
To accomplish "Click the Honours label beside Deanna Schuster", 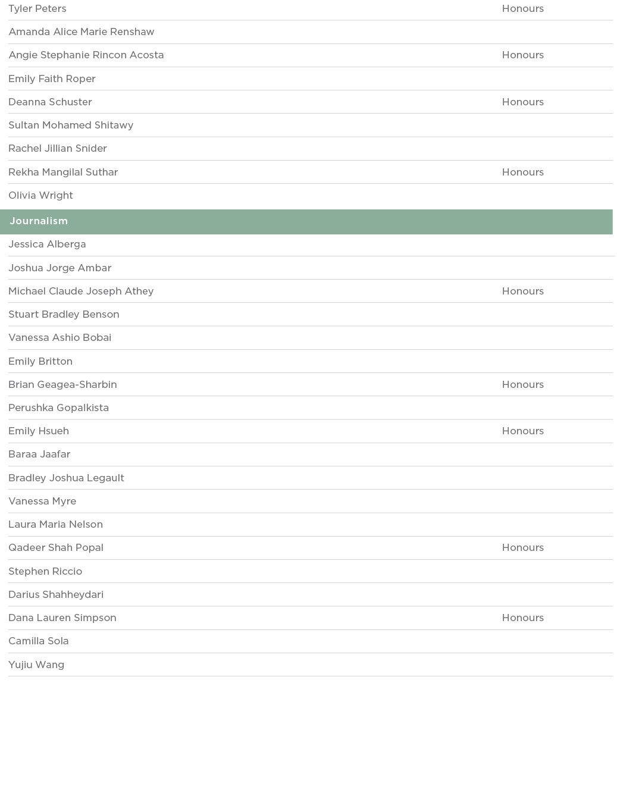I will point(522,102).
